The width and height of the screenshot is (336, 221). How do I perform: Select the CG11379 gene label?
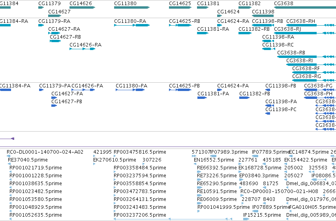[49, 4]
